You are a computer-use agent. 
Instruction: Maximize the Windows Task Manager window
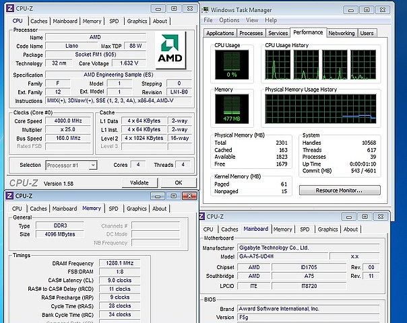click(x=367, y=10)
